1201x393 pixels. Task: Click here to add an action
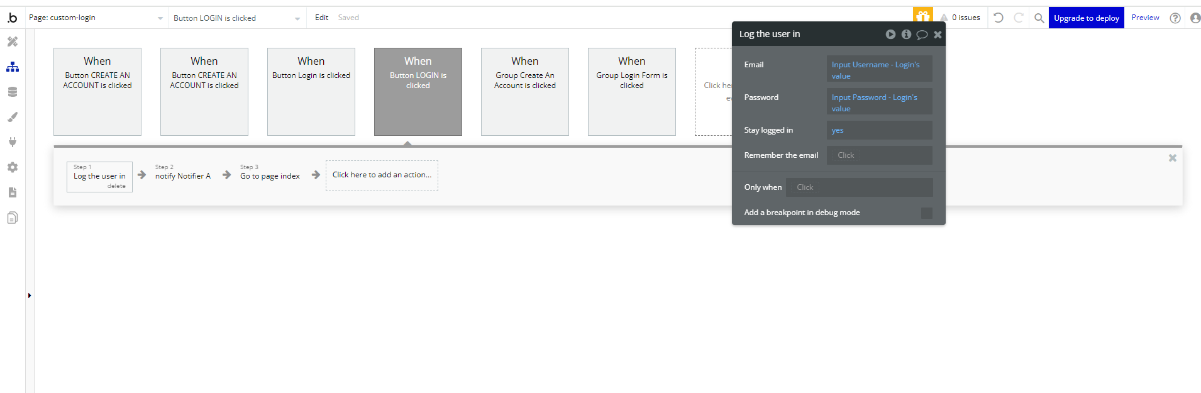click(x=382, y=175)
